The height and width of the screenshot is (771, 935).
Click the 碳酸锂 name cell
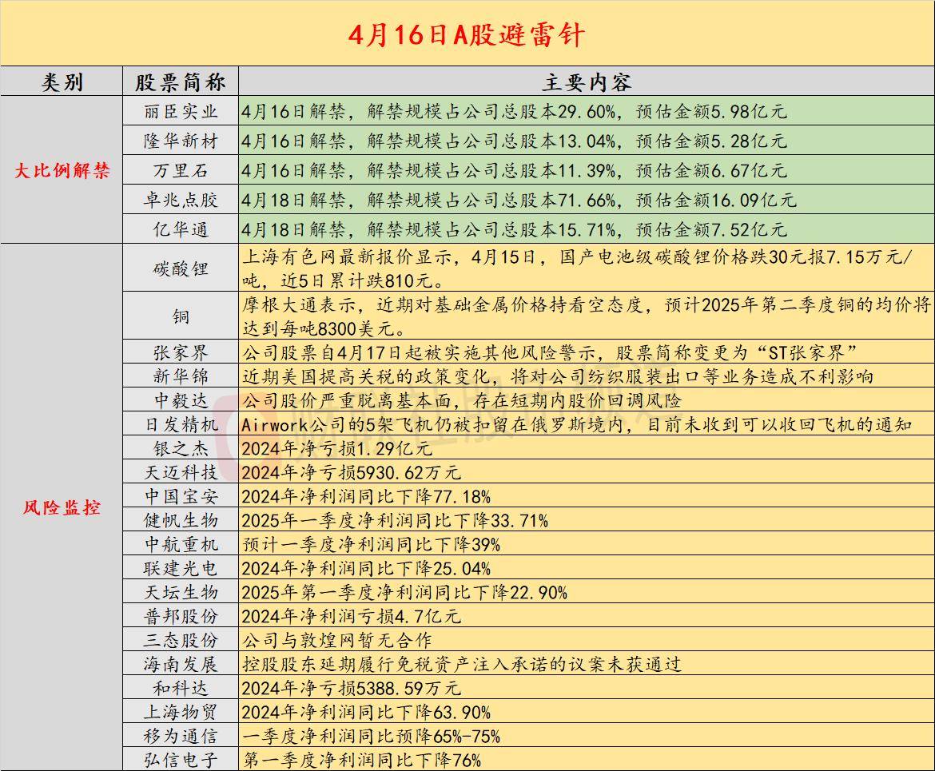coord(180,268)
